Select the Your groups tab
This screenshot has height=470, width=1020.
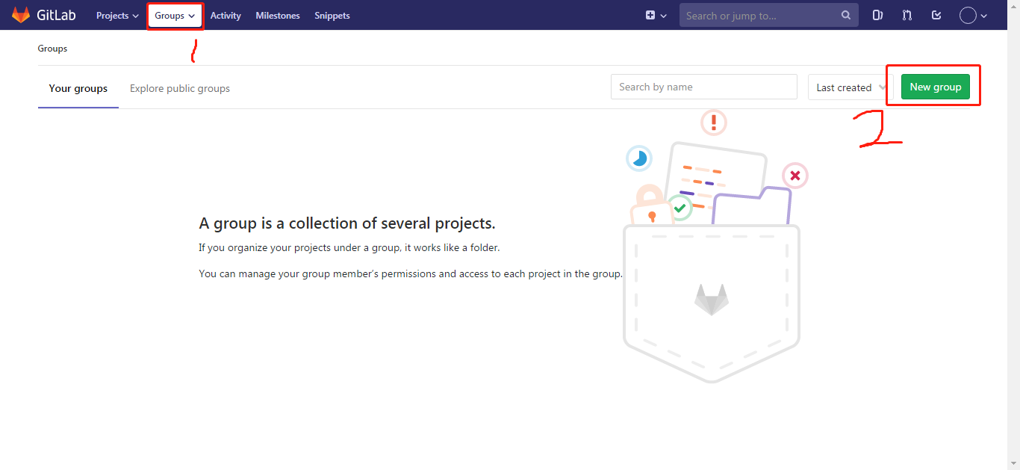[78, 88]
